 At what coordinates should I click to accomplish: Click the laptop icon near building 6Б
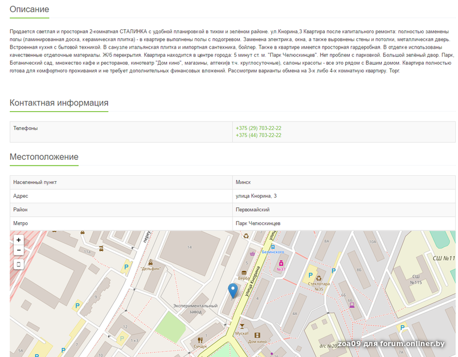pos(352,305)
